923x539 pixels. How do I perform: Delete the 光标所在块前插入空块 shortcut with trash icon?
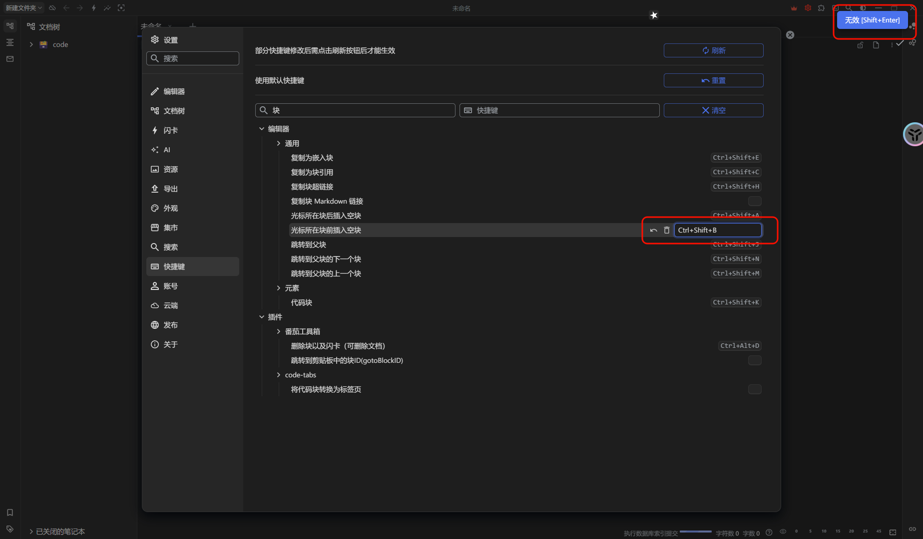[x=667, y=230]
